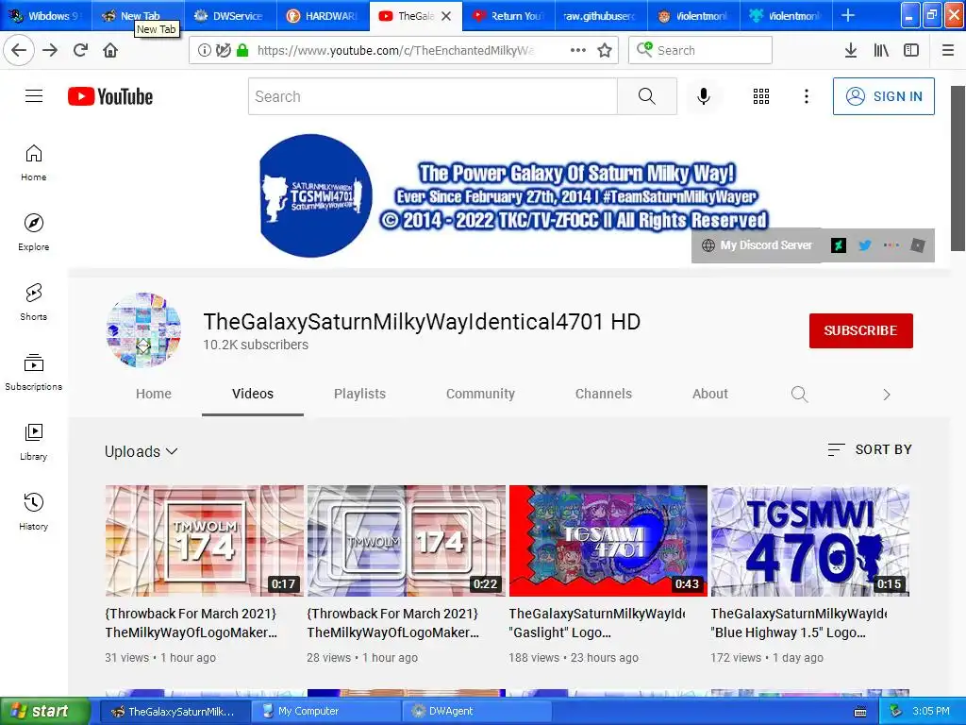Open the Twitter link on channel banner
Screen dimensions: 966x725
pos(865,245)
